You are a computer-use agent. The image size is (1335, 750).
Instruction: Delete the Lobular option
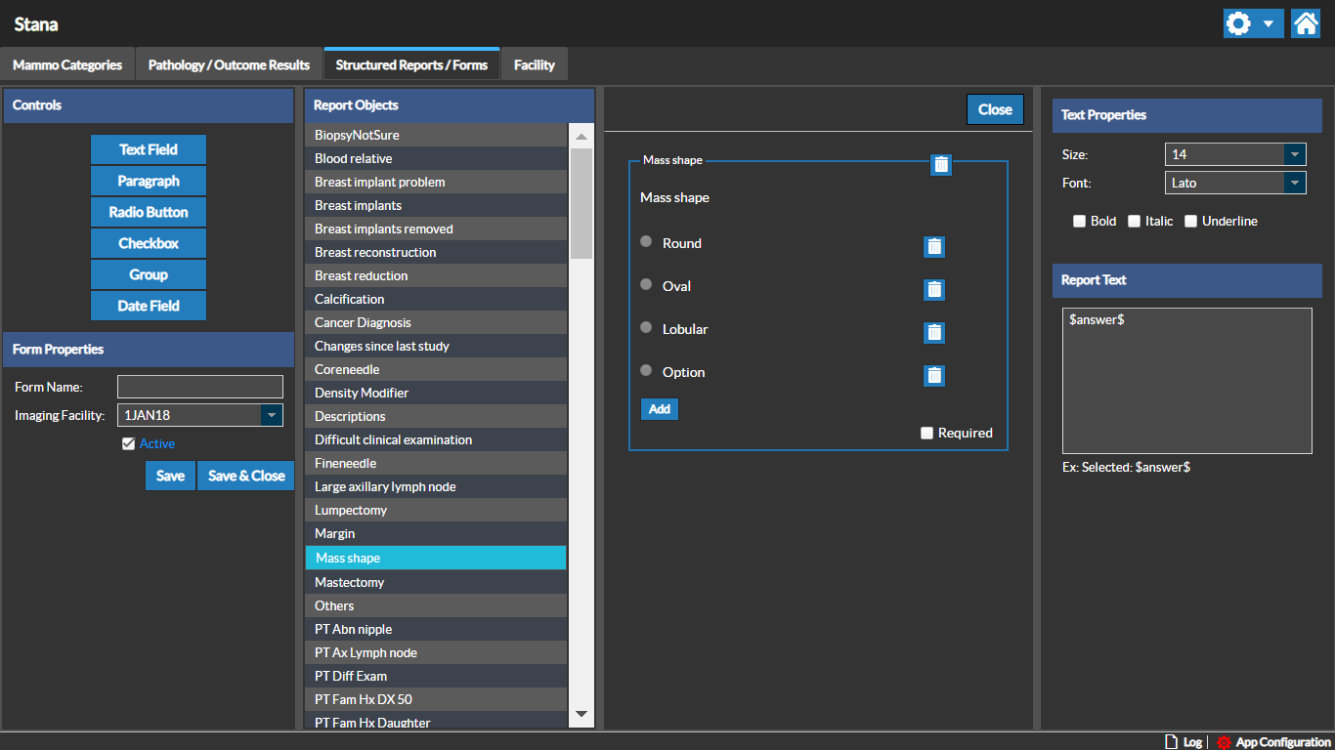click(x=934, y=333)
